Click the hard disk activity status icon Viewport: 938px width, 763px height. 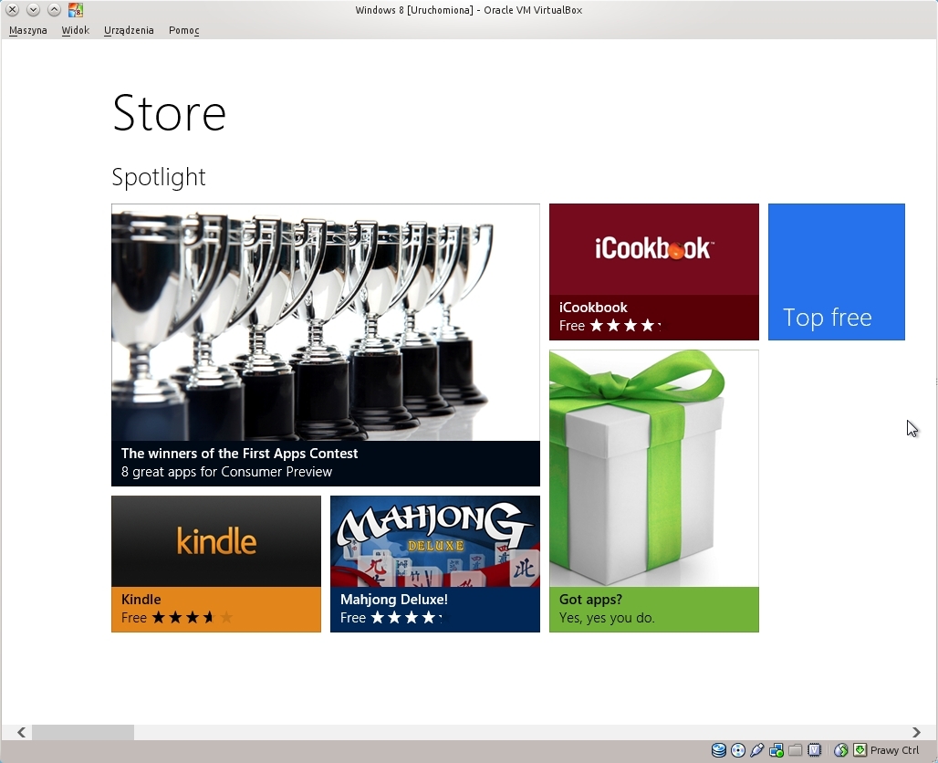719,750
